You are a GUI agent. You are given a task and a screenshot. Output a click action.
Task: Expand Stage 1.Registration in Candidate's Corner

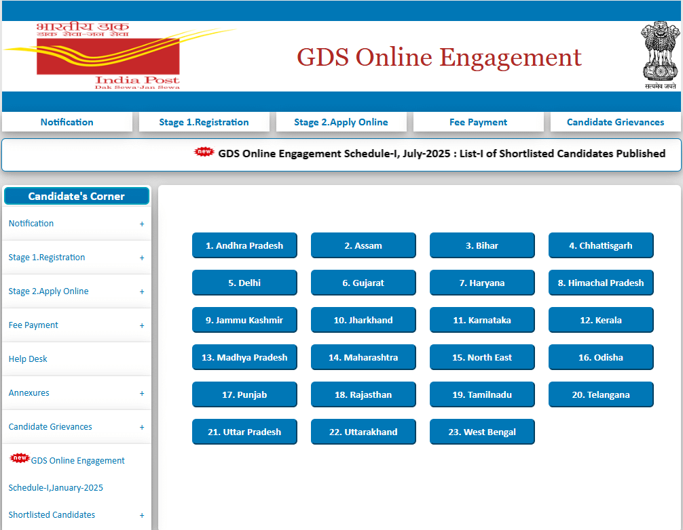pos(142,258)
